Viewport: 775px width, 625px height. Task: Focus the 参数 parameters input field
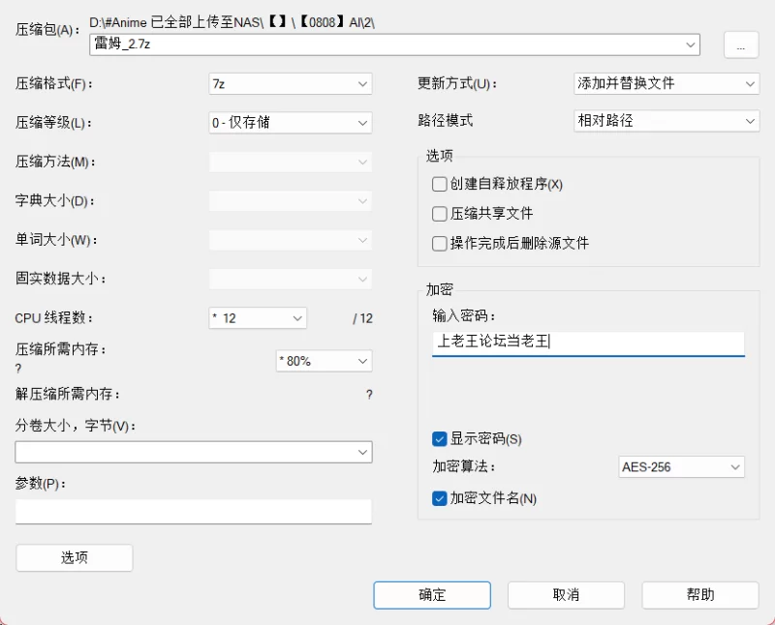tap(193, 512)
